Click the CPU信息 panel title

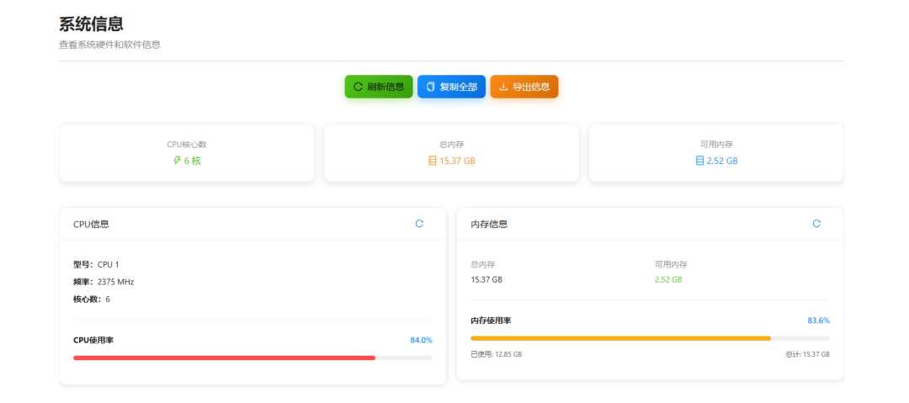pyautogui.click(x=91, y=224)
